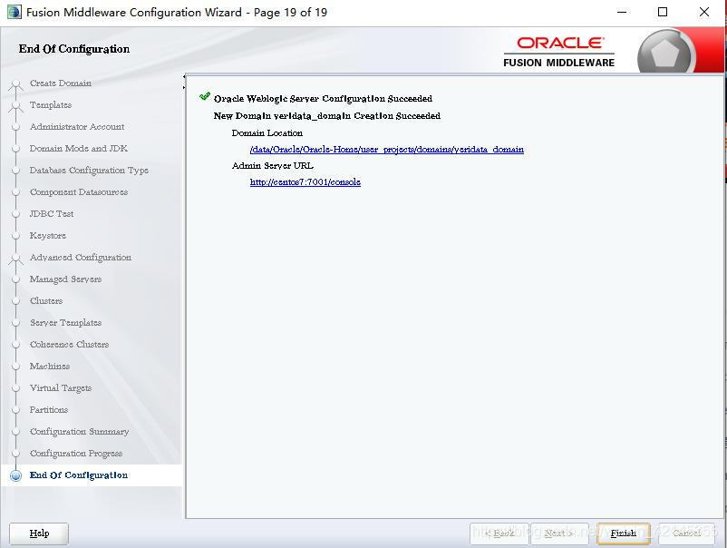Select Configuration Summary step
This screenshot has width=727, height=548.
pyautogui.click(x=79, y=432)
